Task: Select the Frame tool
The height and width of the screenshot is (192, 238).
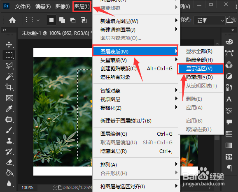Action: pos(9,98)
